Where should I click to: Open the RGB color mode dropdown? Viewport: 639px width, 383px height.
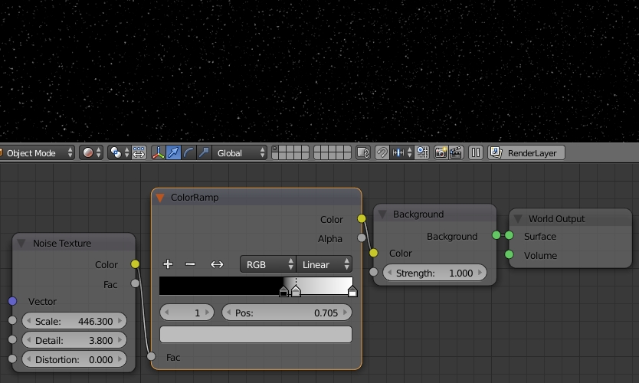coord(267,264)
